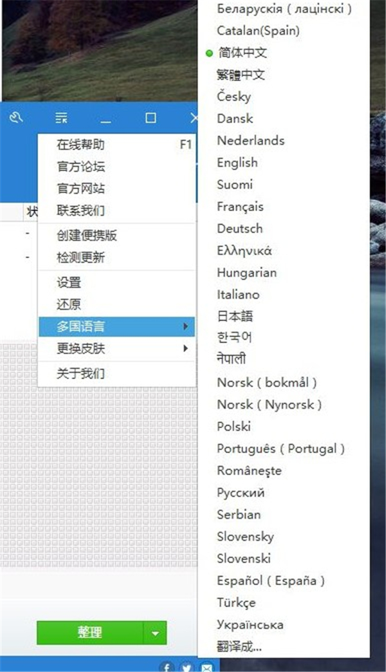386x672 pixels.
Task: Click the main menu icon in title bar
Action: click(x=61, y=118)
